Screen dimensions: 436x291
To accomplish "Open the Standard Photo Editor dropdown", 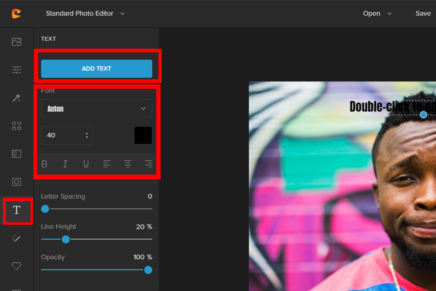I will click(85, 13).
